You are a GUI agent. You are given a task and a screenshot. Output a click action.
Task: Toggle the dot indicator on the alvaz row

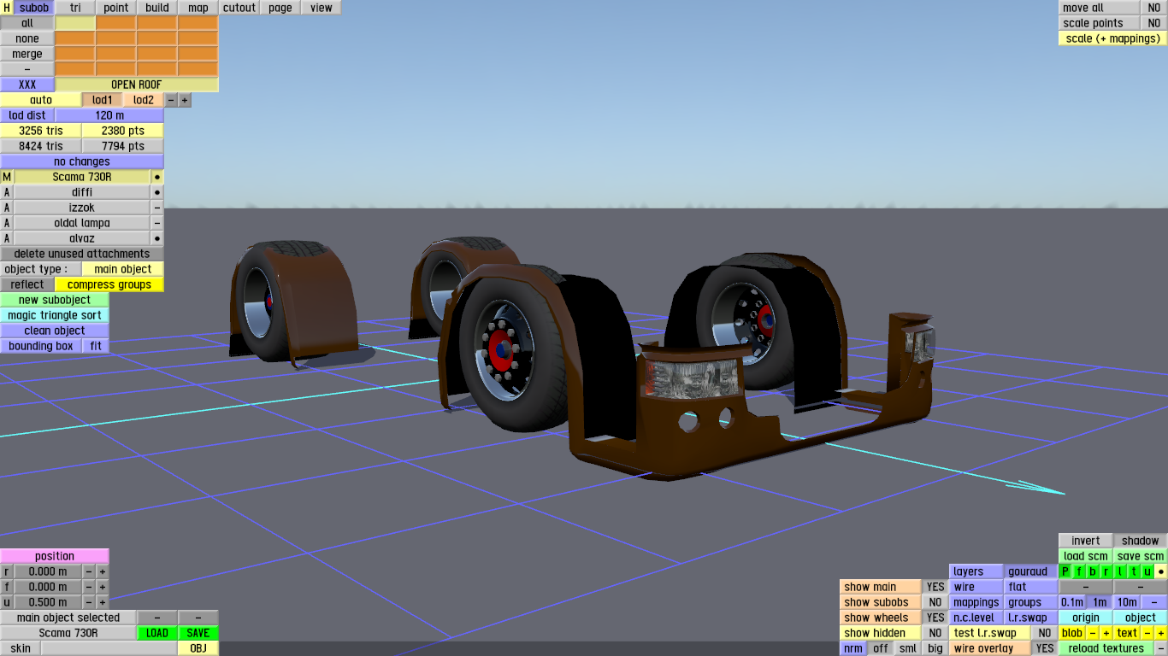(157, 238)
